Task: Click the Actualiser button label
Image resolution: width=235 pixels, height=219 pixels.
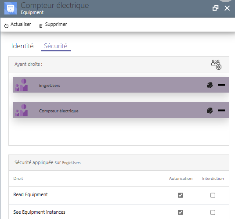Action: pyautogui.click(x=21, y=24)
